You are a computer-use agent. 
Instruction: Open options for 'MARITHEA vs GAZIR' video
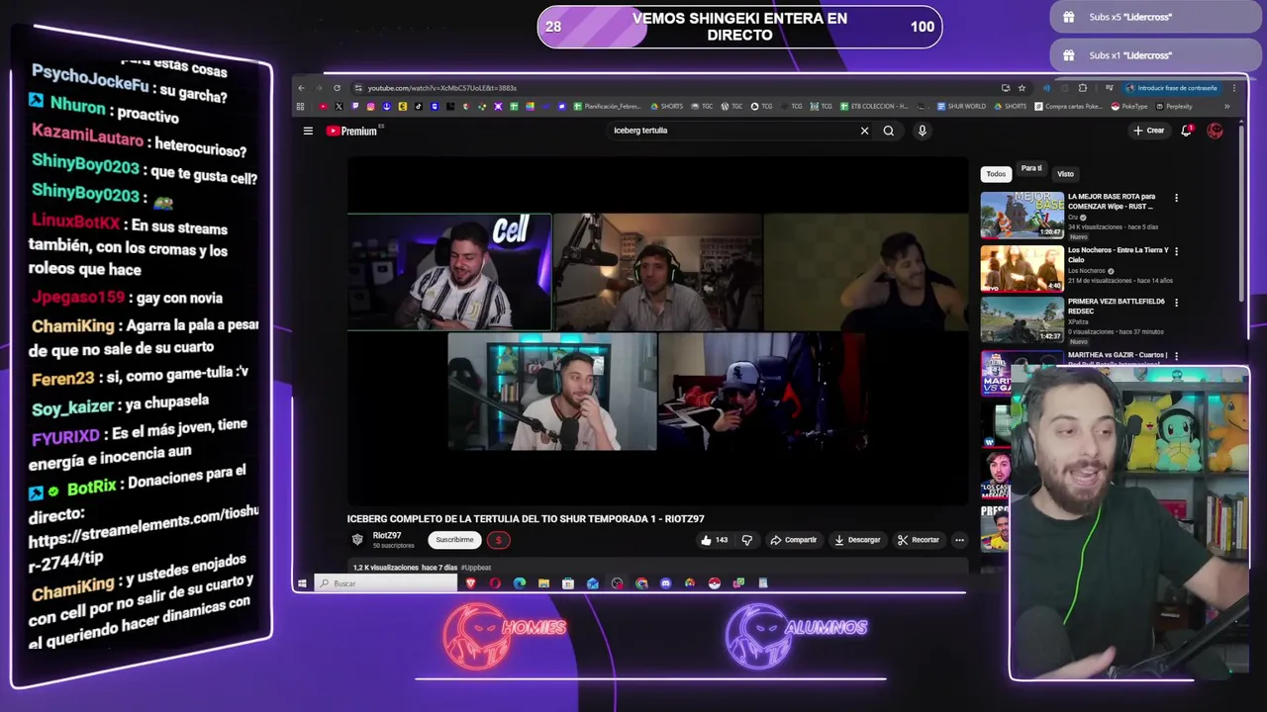pyautogui.click(x=1176, y=355)
